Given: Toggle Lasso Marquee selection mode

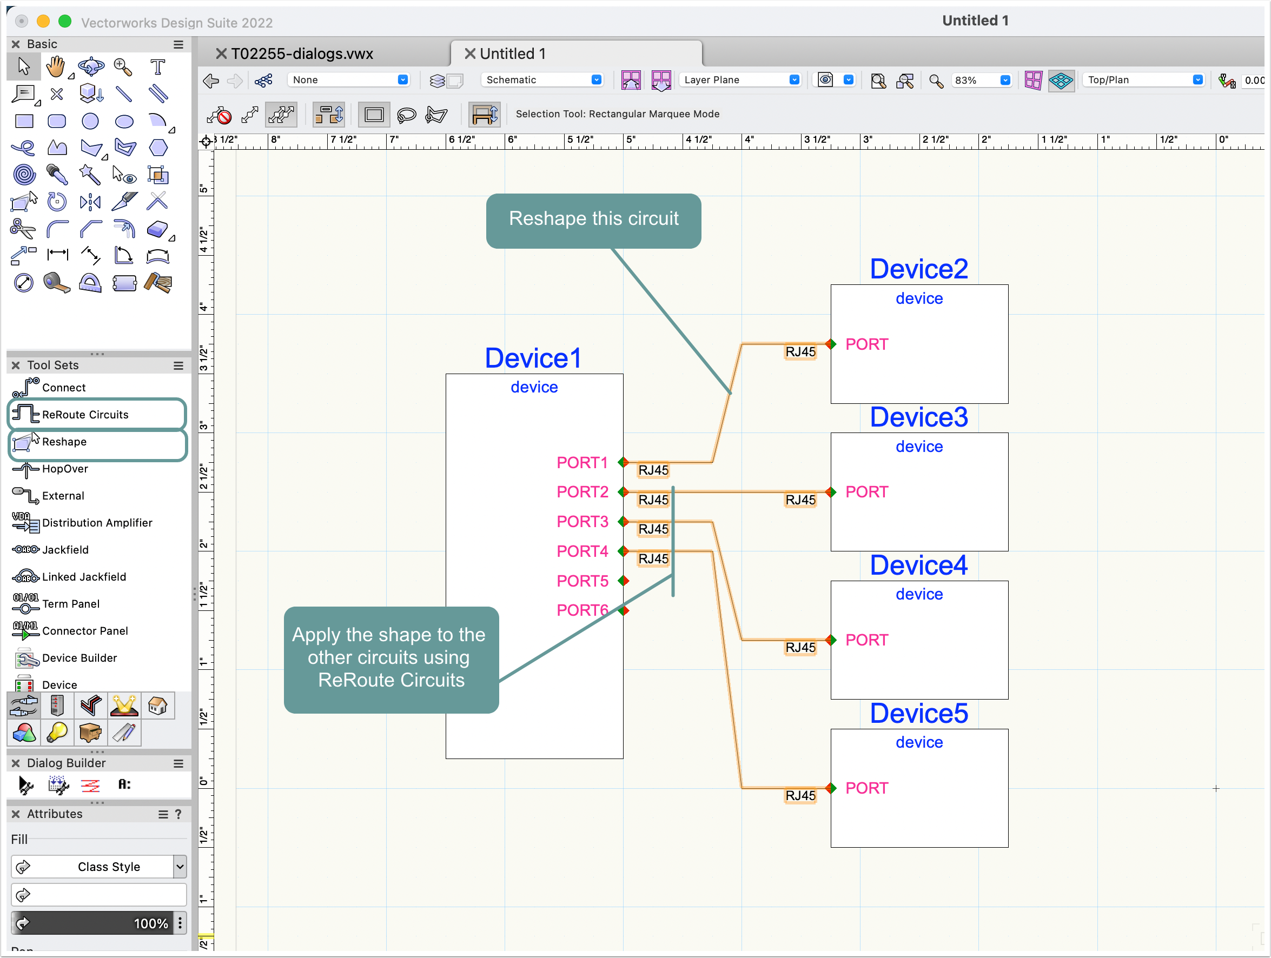Looking at the screenshot, I should [406, 114].
